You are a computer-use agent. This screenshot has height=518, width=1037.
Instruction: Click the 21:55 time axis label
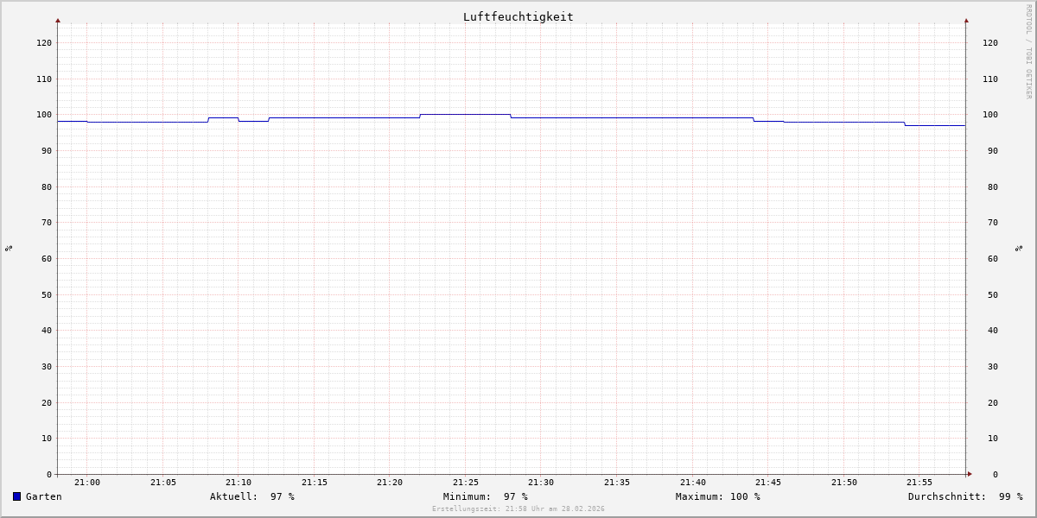[x=919, y=483]
